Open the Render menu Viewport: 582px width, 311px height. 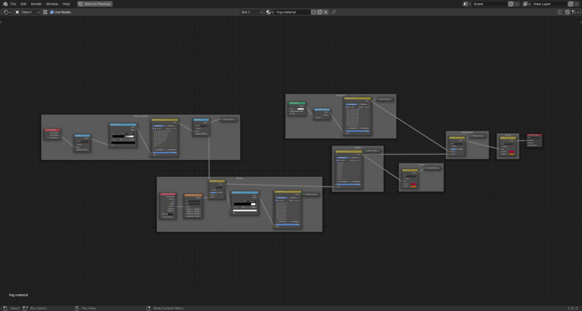coord(36,3)
